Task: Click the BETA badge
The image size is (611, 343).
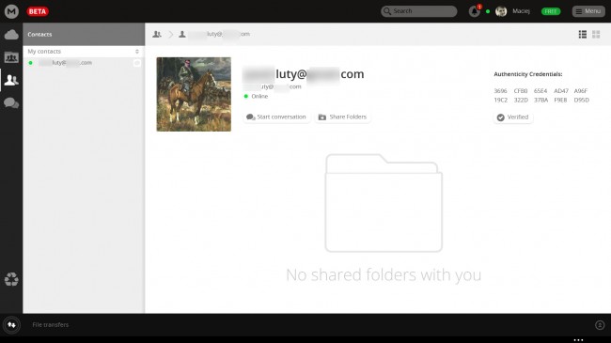Action: tap(38, 11)
